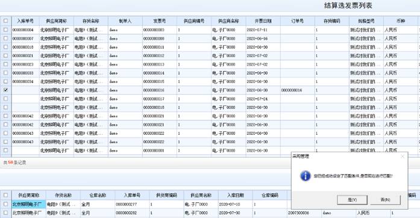
Task: Confirm matching with the 是(Y) button
Action: (352, 200)
